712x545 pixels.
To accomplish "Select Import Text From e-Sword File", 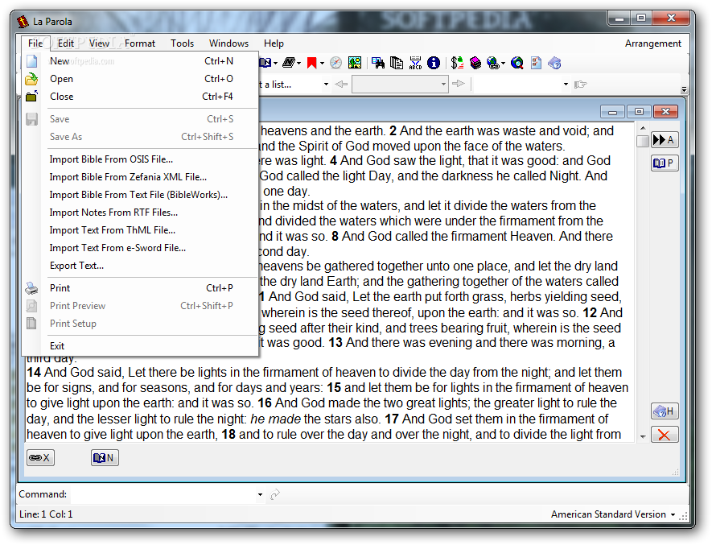I will (x=141, y=248).
